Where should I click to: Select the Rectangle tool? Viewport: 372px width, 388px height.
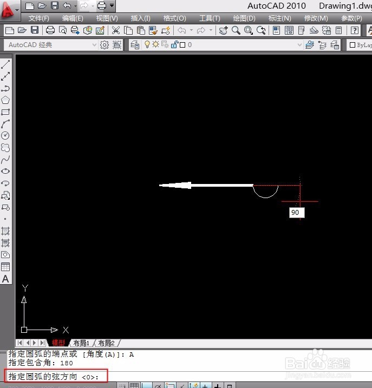tap(5, 112)
